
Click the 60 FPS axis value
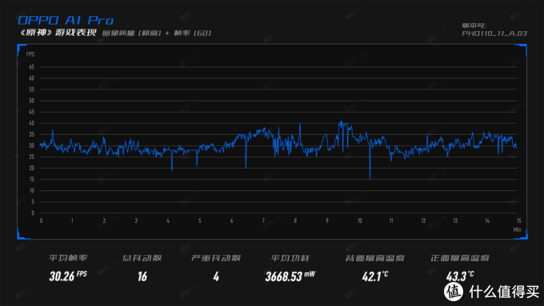coord(31,78)
